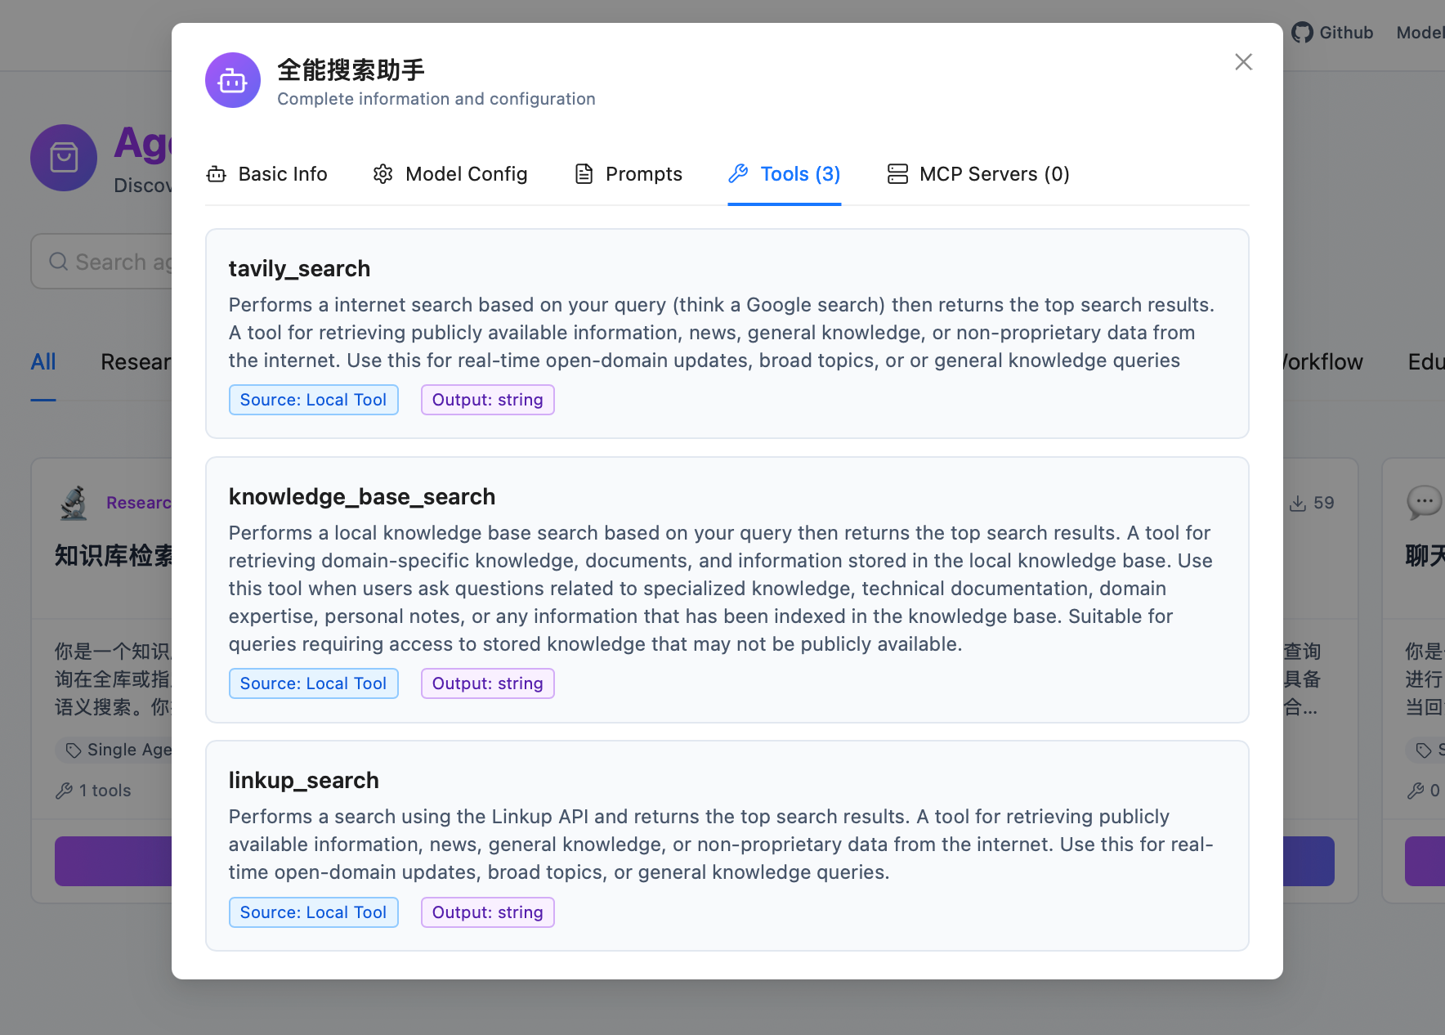
Task: Click the GitHub logo icon
Action: point(1302,33)
